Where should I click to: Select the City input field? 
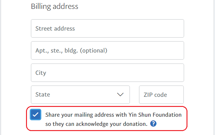107,73
